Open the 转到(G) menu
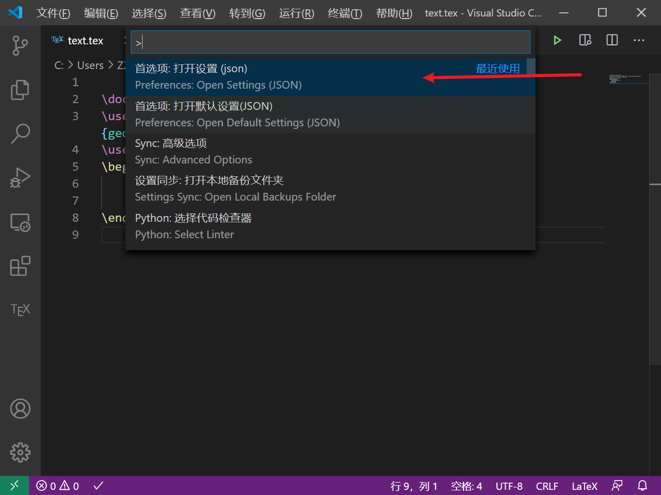 tap(247, 13)
